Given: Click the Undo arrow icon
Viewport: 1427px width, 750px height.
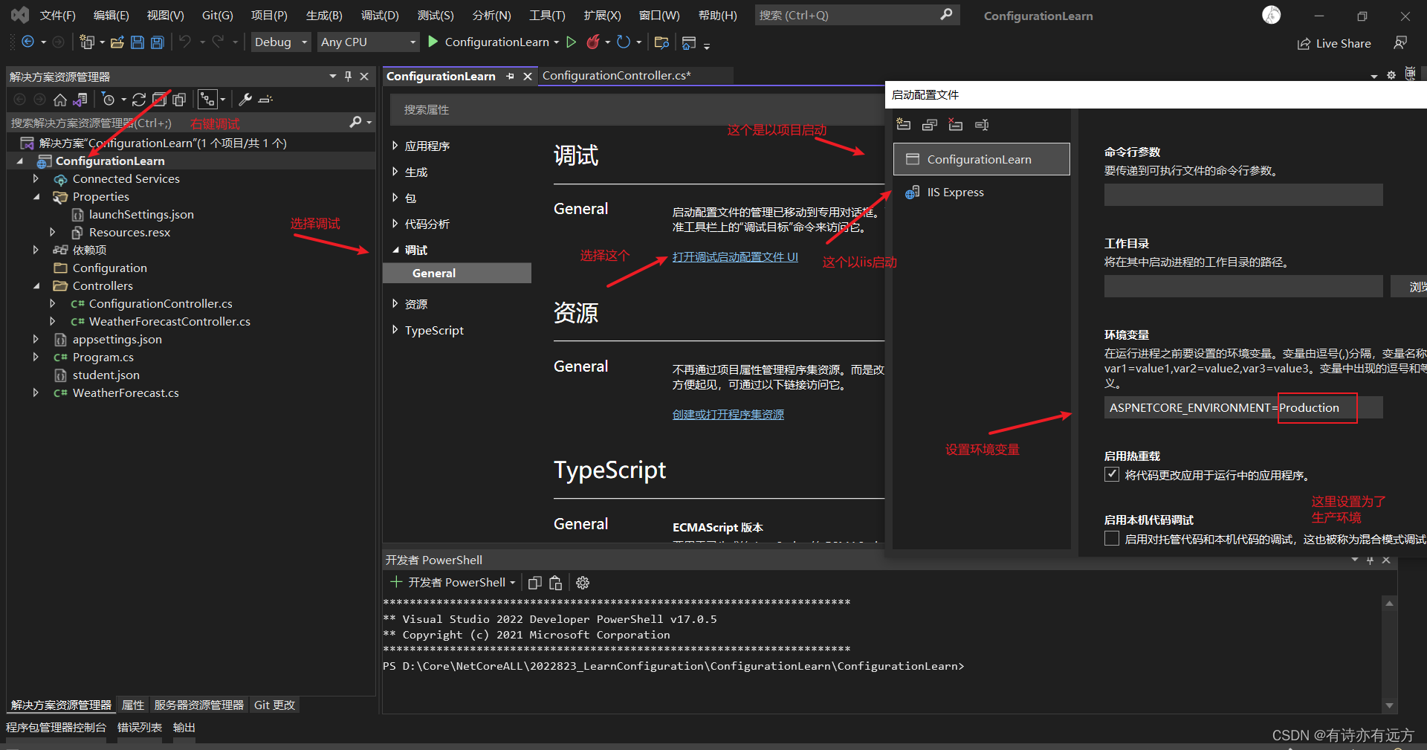Looking at the screenshot, I should pos(185,42).
